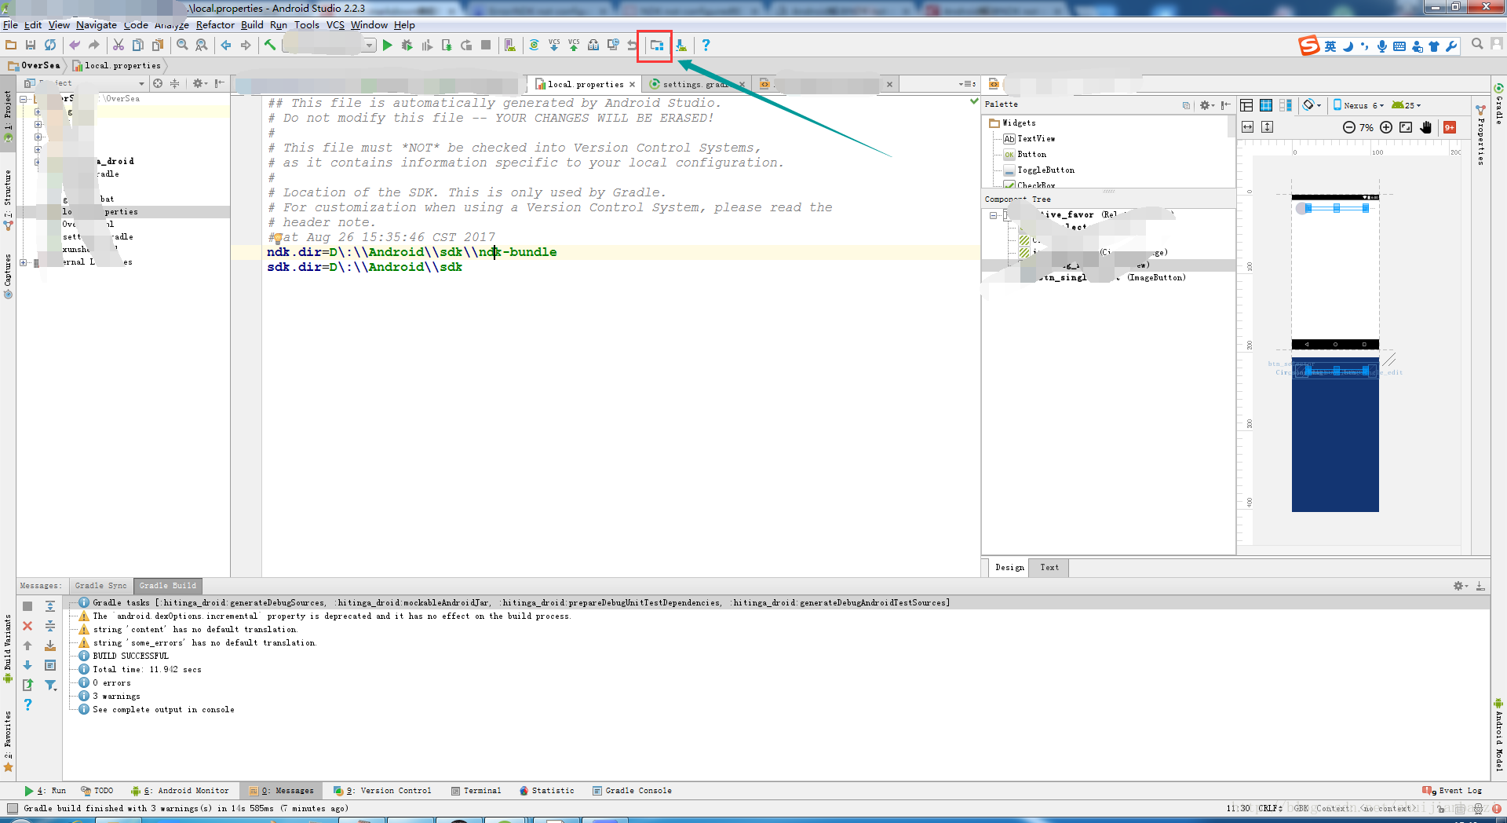Image resolution: width=1507 pixels, height=823 pixels.
Task: Show Design surface only view
Action: coord(1246,105)
